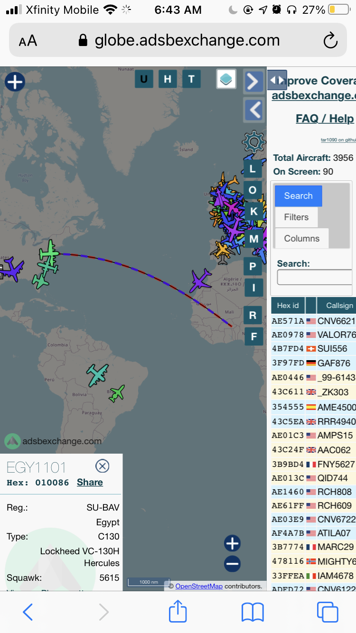Screen dimensions: 356x633
Task: Select row 3F97FD GAF876
Action: [x=313, y=363]
